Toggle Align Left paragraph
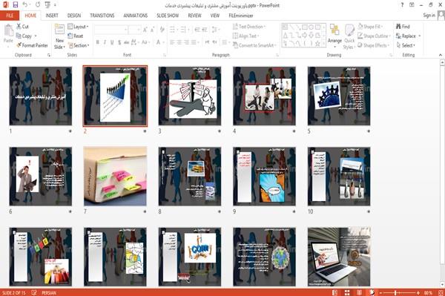This screenshot has height=296, width=445. pyautogui.click(x=172, y=42)
